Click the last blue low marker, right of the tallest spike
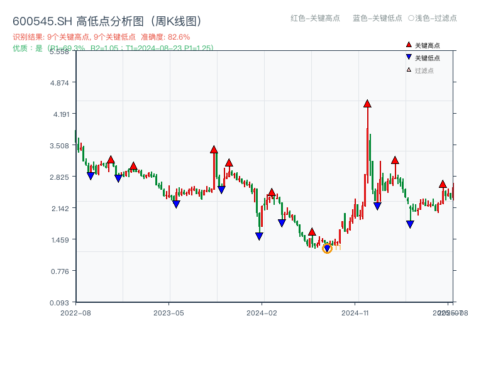This screenshot has height=377, width=503. click(x=410, y=224)
